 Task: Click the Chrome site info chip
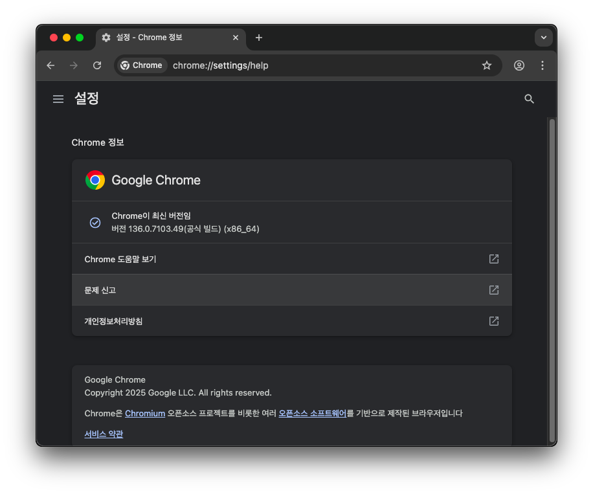point(141,65)
